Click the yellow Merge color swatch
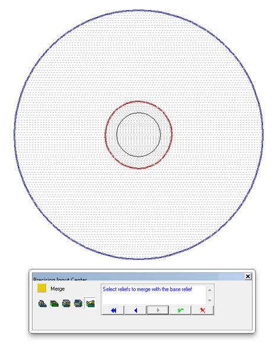Viewport: 279px width, 356px height. (41, 288)
